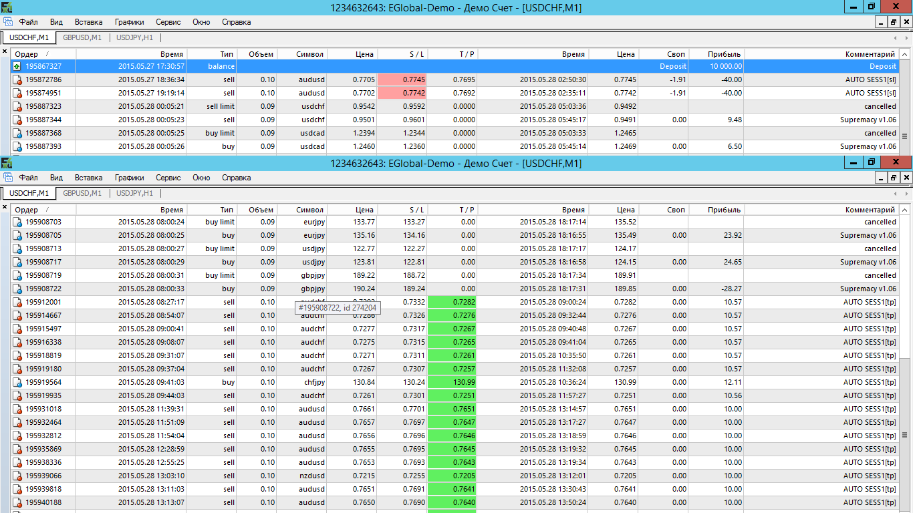The height and width of the screenshot is (513, 913).
Task: Sort by Комментарий column in front window
Action: 822,210
